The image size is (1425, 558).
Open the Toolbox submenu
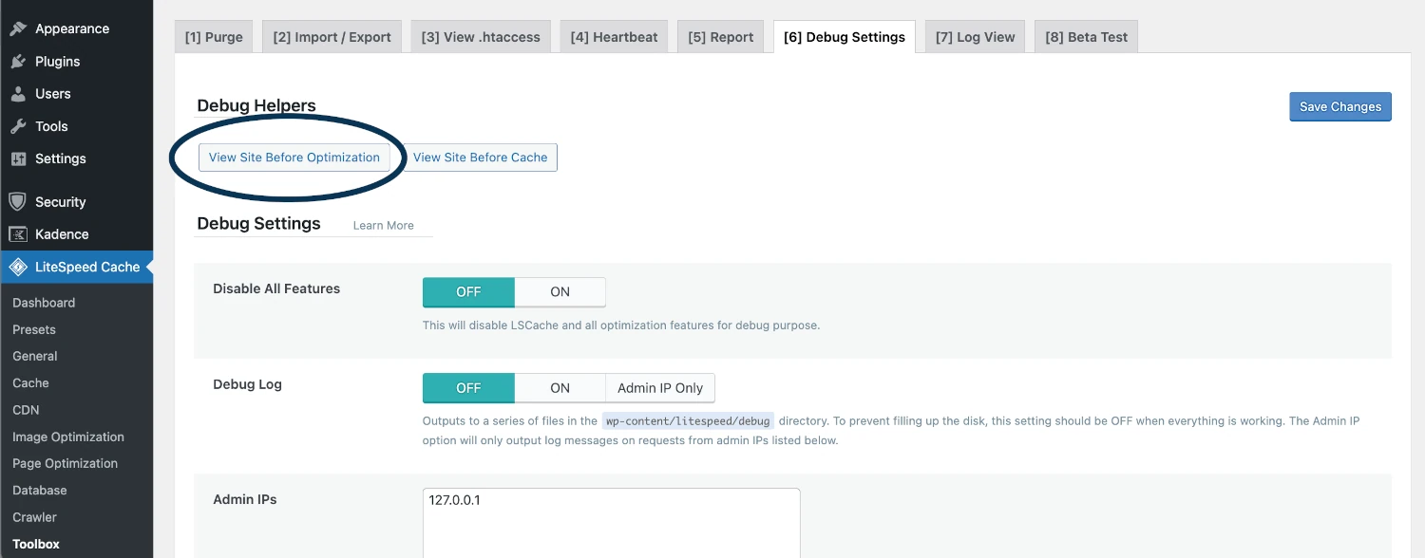pos(36,544)
